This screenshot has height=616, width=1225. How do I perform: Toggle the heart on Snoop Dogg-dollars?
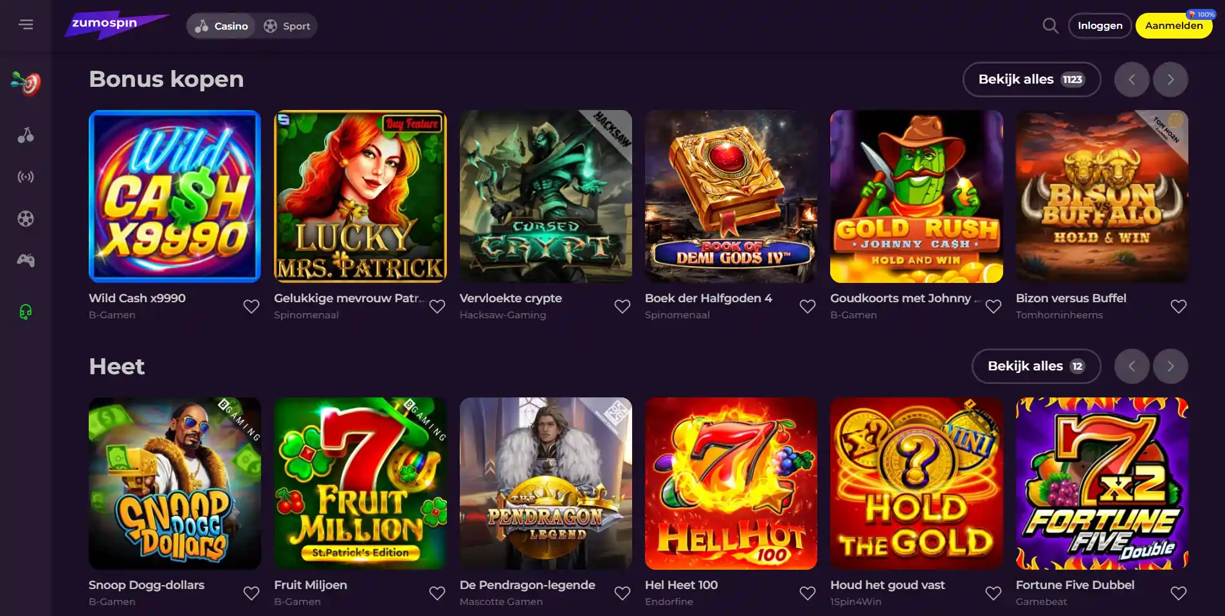point(251,593)
